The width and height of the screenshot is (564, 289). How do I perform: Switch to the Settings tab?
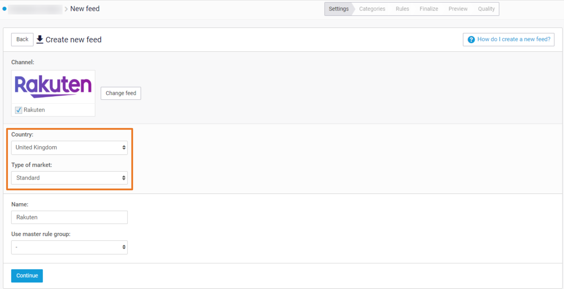(x=339, y=9)
